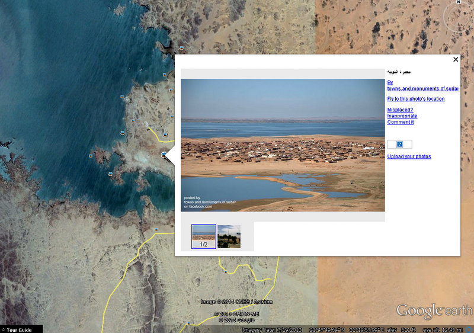Click 'Fly to this photo's location' link
474x333 pixels.
[416, 99]
